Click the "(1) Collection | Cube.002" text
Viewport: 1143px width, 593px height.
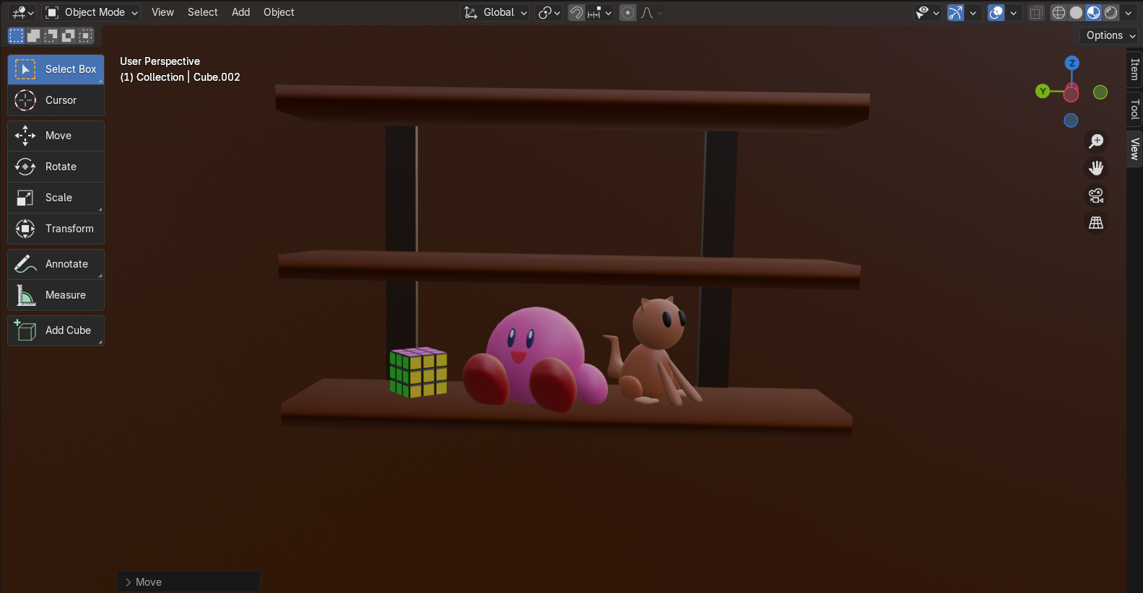(x=180, y=77)
